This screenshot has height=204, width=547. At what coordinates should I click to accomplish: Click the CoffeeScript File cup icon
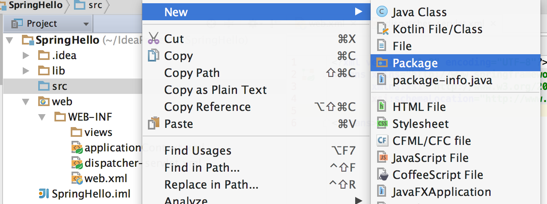click(382, 175)
